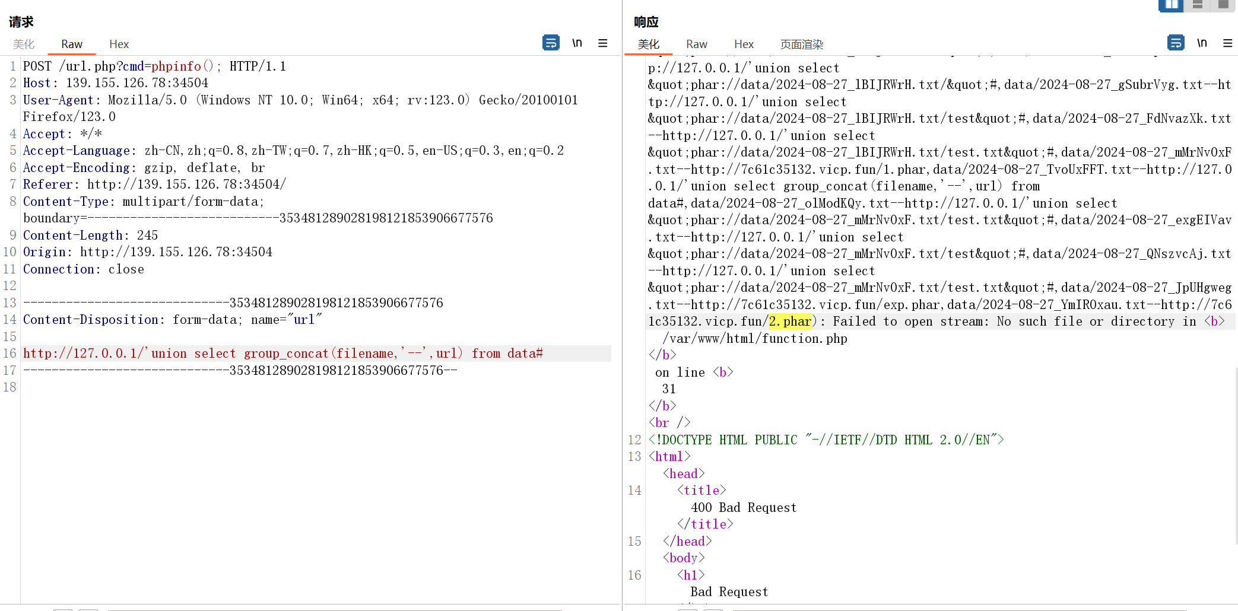This screenshot has width=1238, height=611.
Task: Toggle non-printable characters in the request panel
Action: (x=577, y=43)
